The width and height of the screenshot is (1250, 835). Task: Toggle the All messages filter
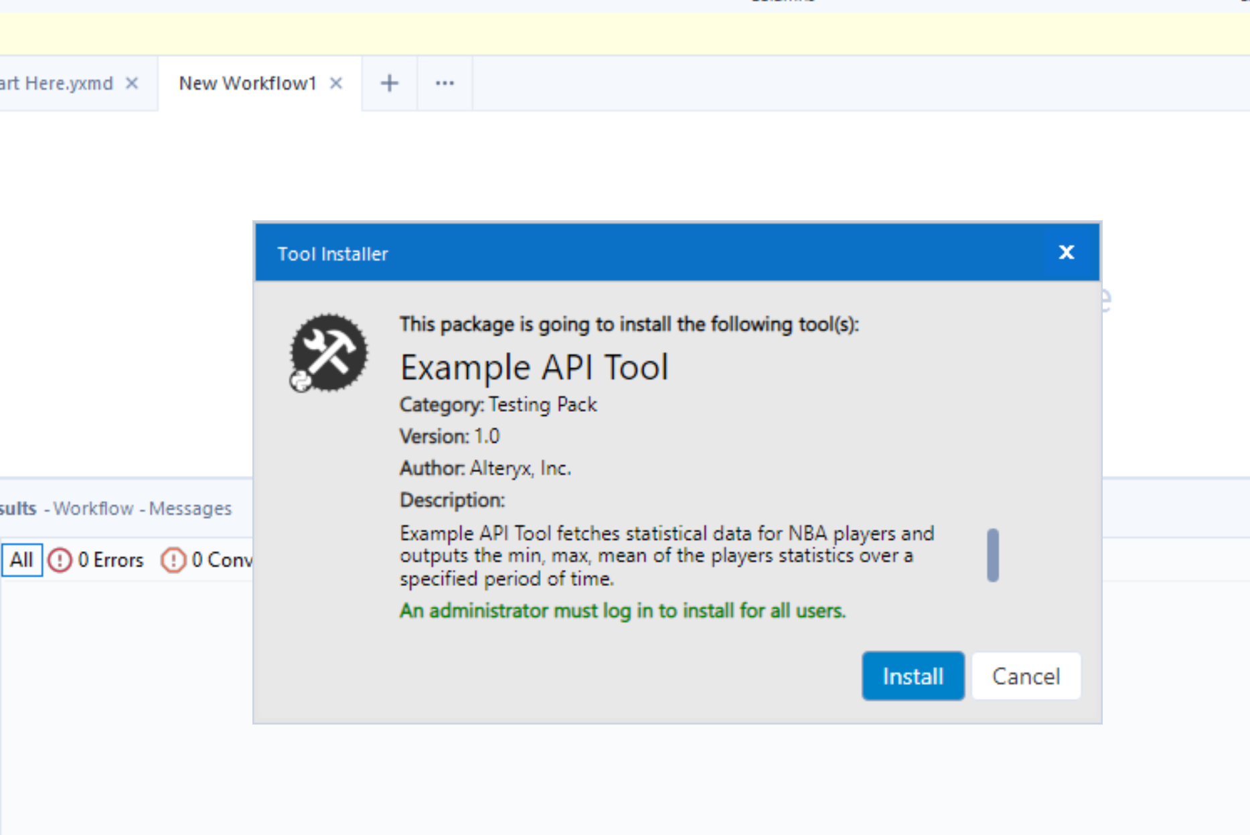22,560
